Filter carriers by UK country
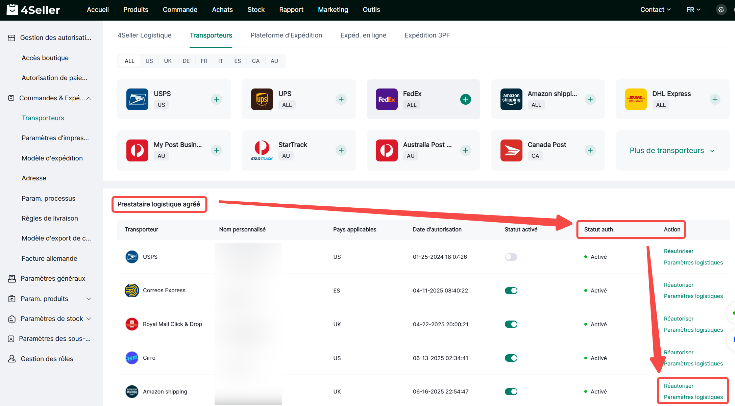The height and width of the screenshot is (406, 735). [x=168, y=61]
